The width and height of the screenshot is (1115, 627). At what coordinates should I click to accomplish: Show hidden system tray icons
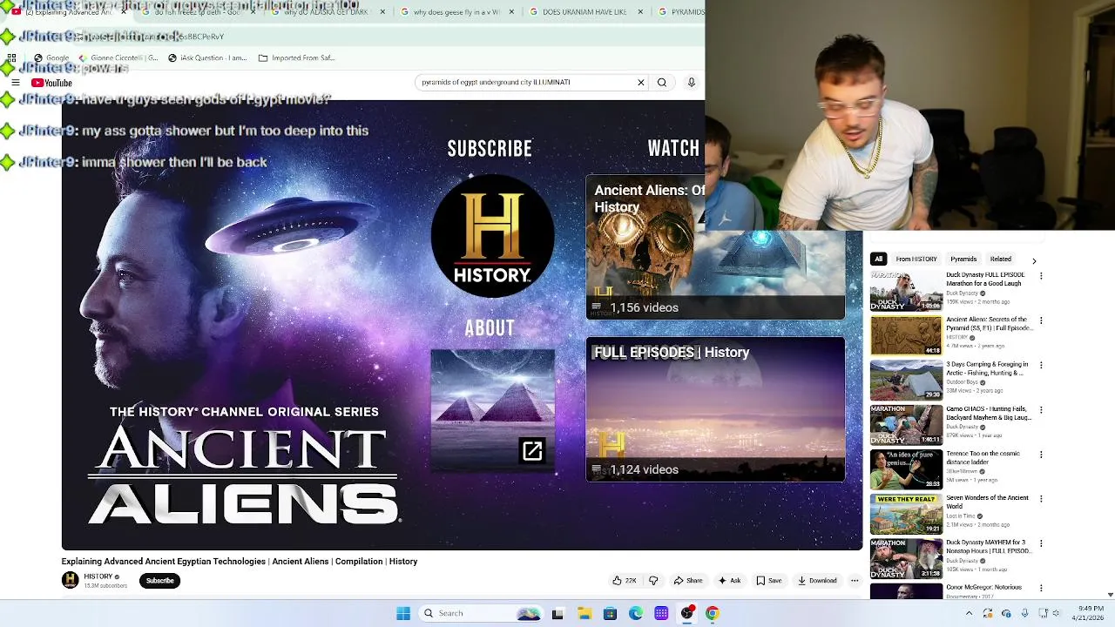[969, 613]
